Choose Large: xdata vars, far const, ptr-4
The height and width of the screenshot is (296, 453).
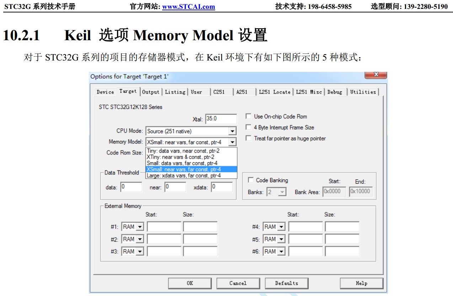[191, 175]
